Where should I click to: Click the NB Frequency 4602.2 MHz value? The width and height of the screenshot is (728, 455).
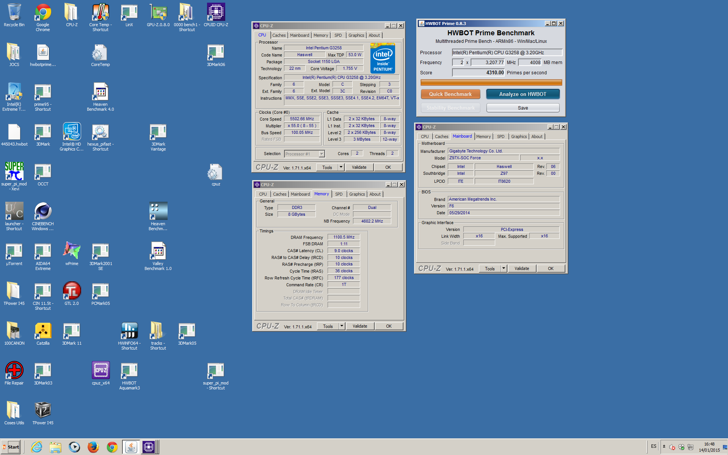[372, 221]
